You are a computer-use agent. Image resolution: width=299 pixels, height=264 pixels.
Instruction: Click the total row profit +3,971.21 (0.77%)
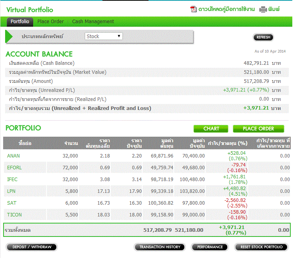tap(232, 230)
